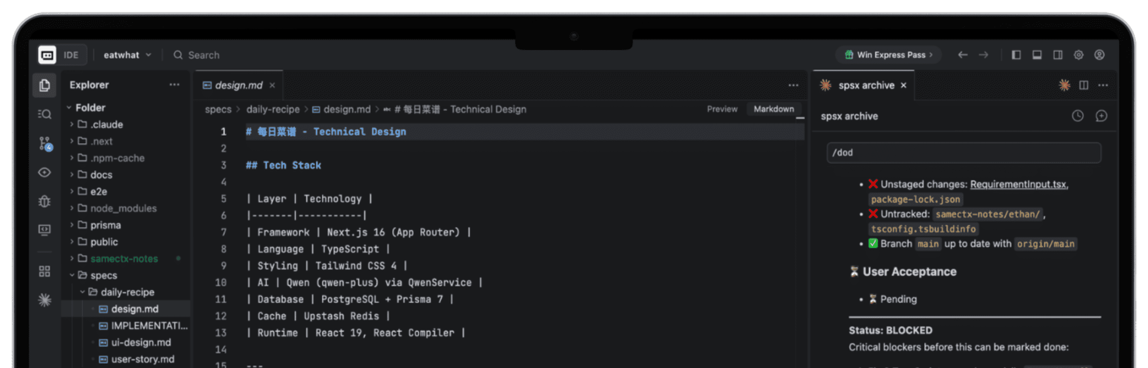The height and width of the screenshot is (368, 1148).
Task: Click the Win Express Pass button
Action: (889, 55)
